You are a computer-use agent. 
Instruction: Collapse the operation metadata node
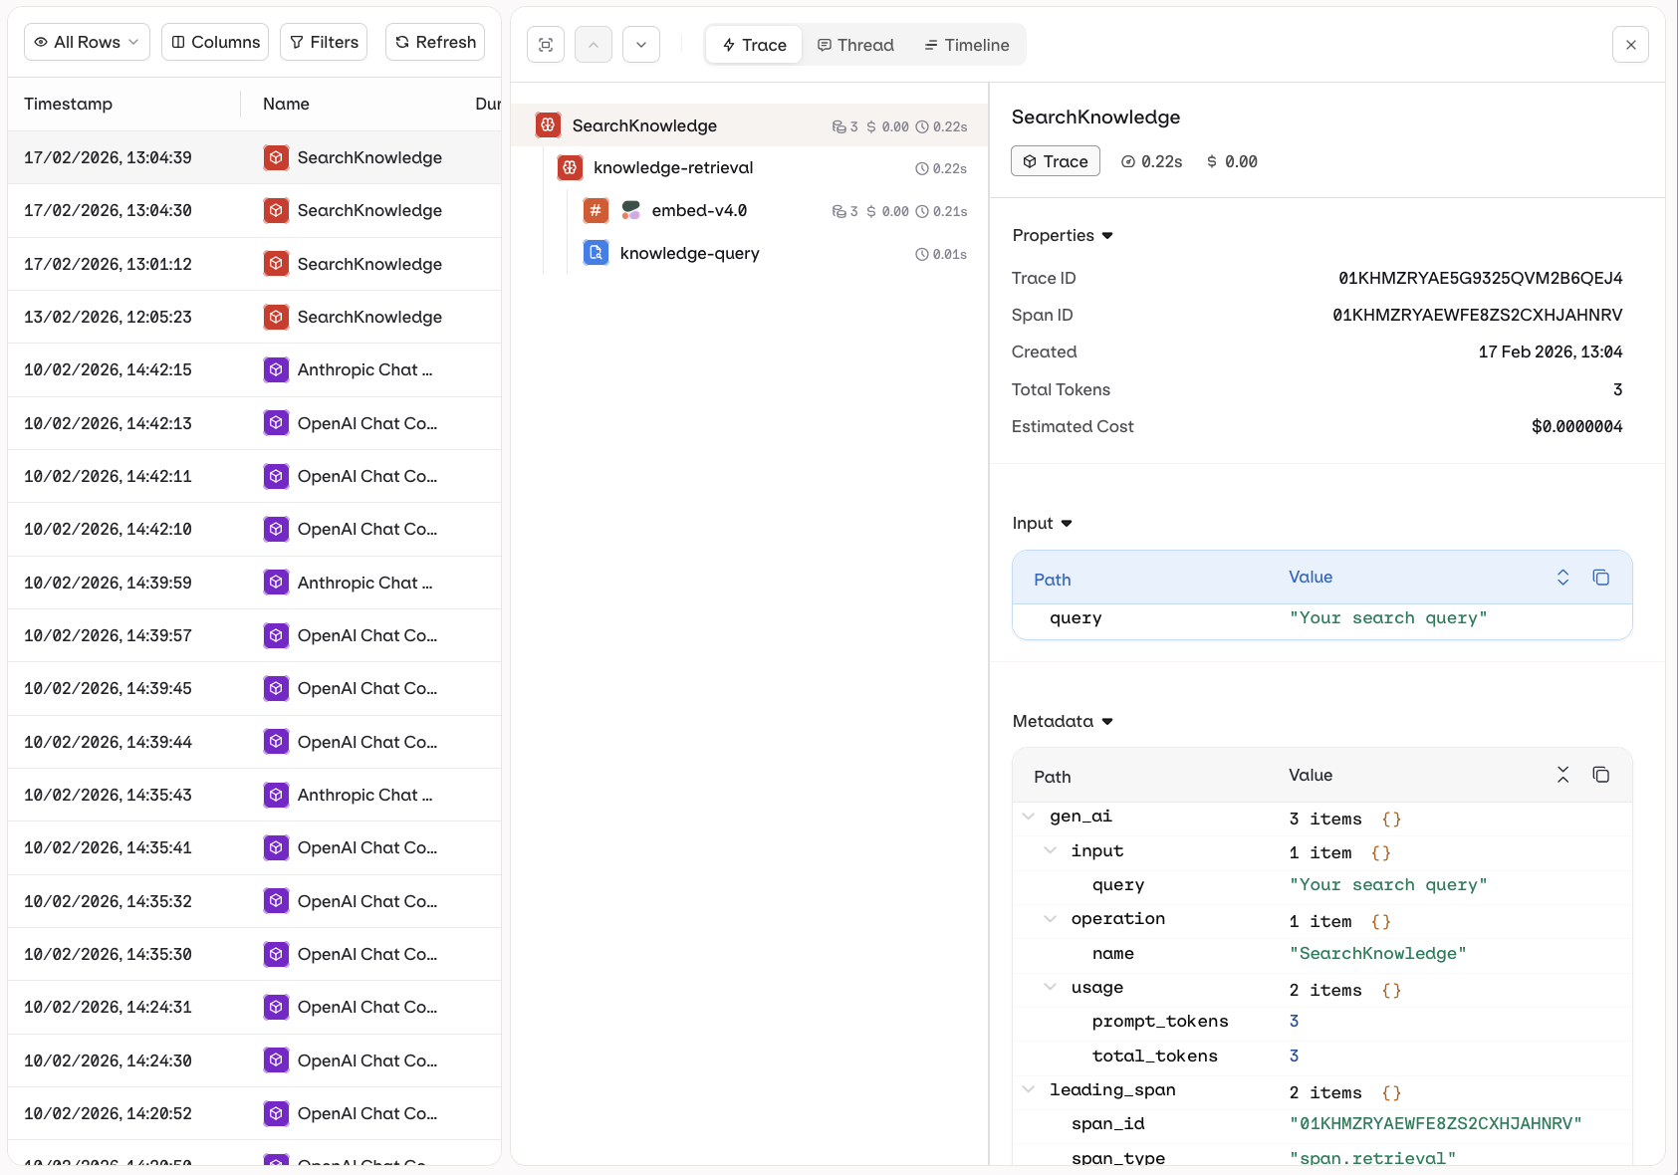(x=1050, y=918)
